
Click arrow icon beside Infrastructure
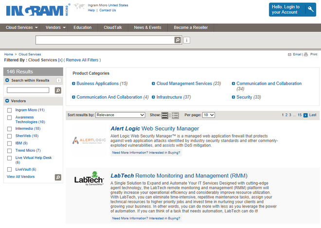click(153, 97)
